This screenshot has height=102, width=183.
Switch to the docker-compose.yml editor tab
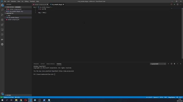(40, 5)
